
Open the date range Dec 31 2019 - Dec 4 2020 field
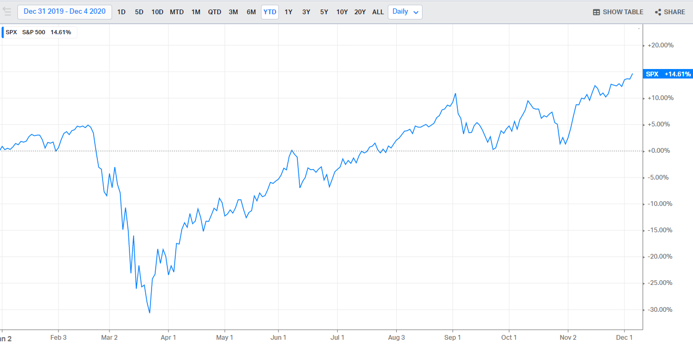click(65, 12)
